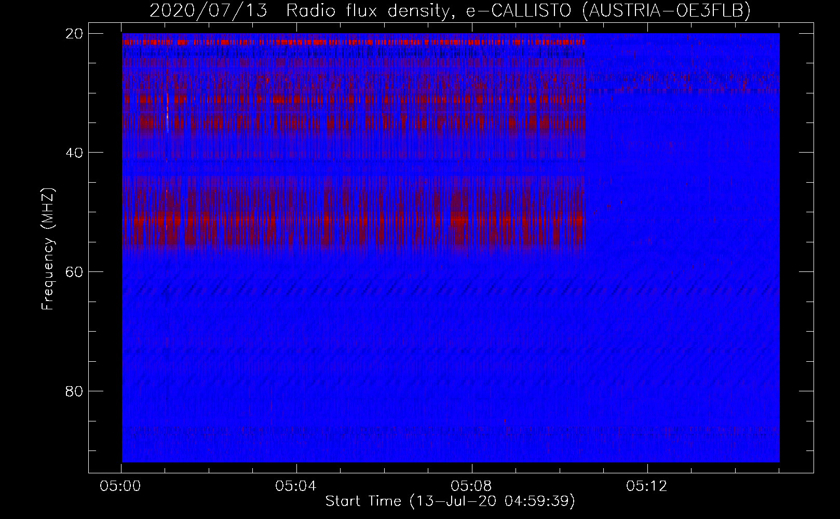840x519 pixels.
Task: Click the bright white spike near 05:01 in spectrogram
Action: (167, 113)
